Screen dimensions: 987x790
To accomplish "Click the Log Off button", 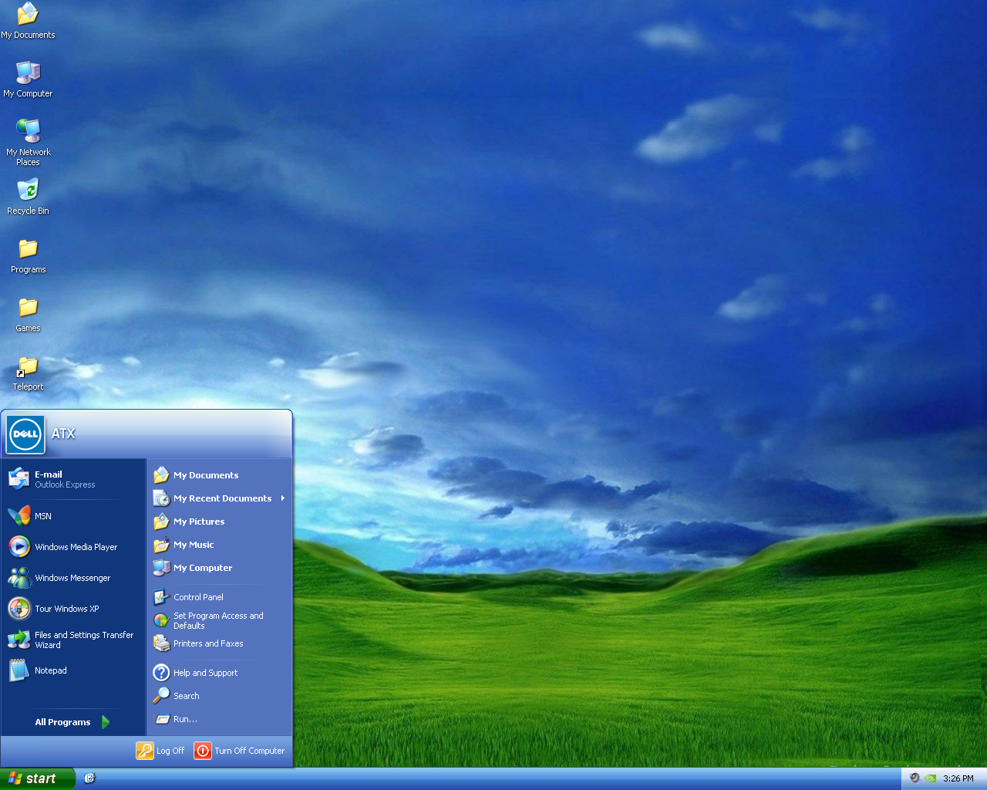I will pyautogui.click(x=160, y=751).
